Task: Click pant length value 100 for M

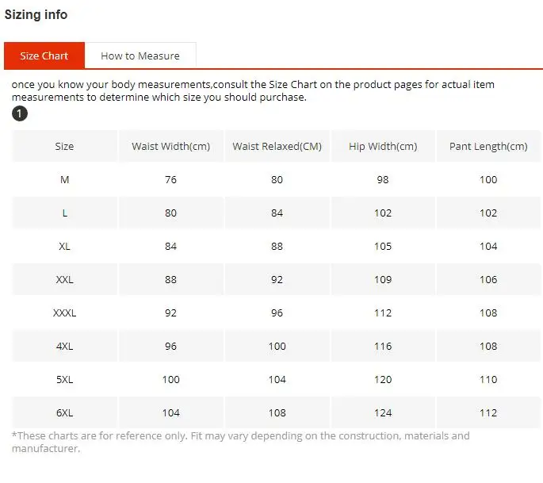Action: point(488,180)
